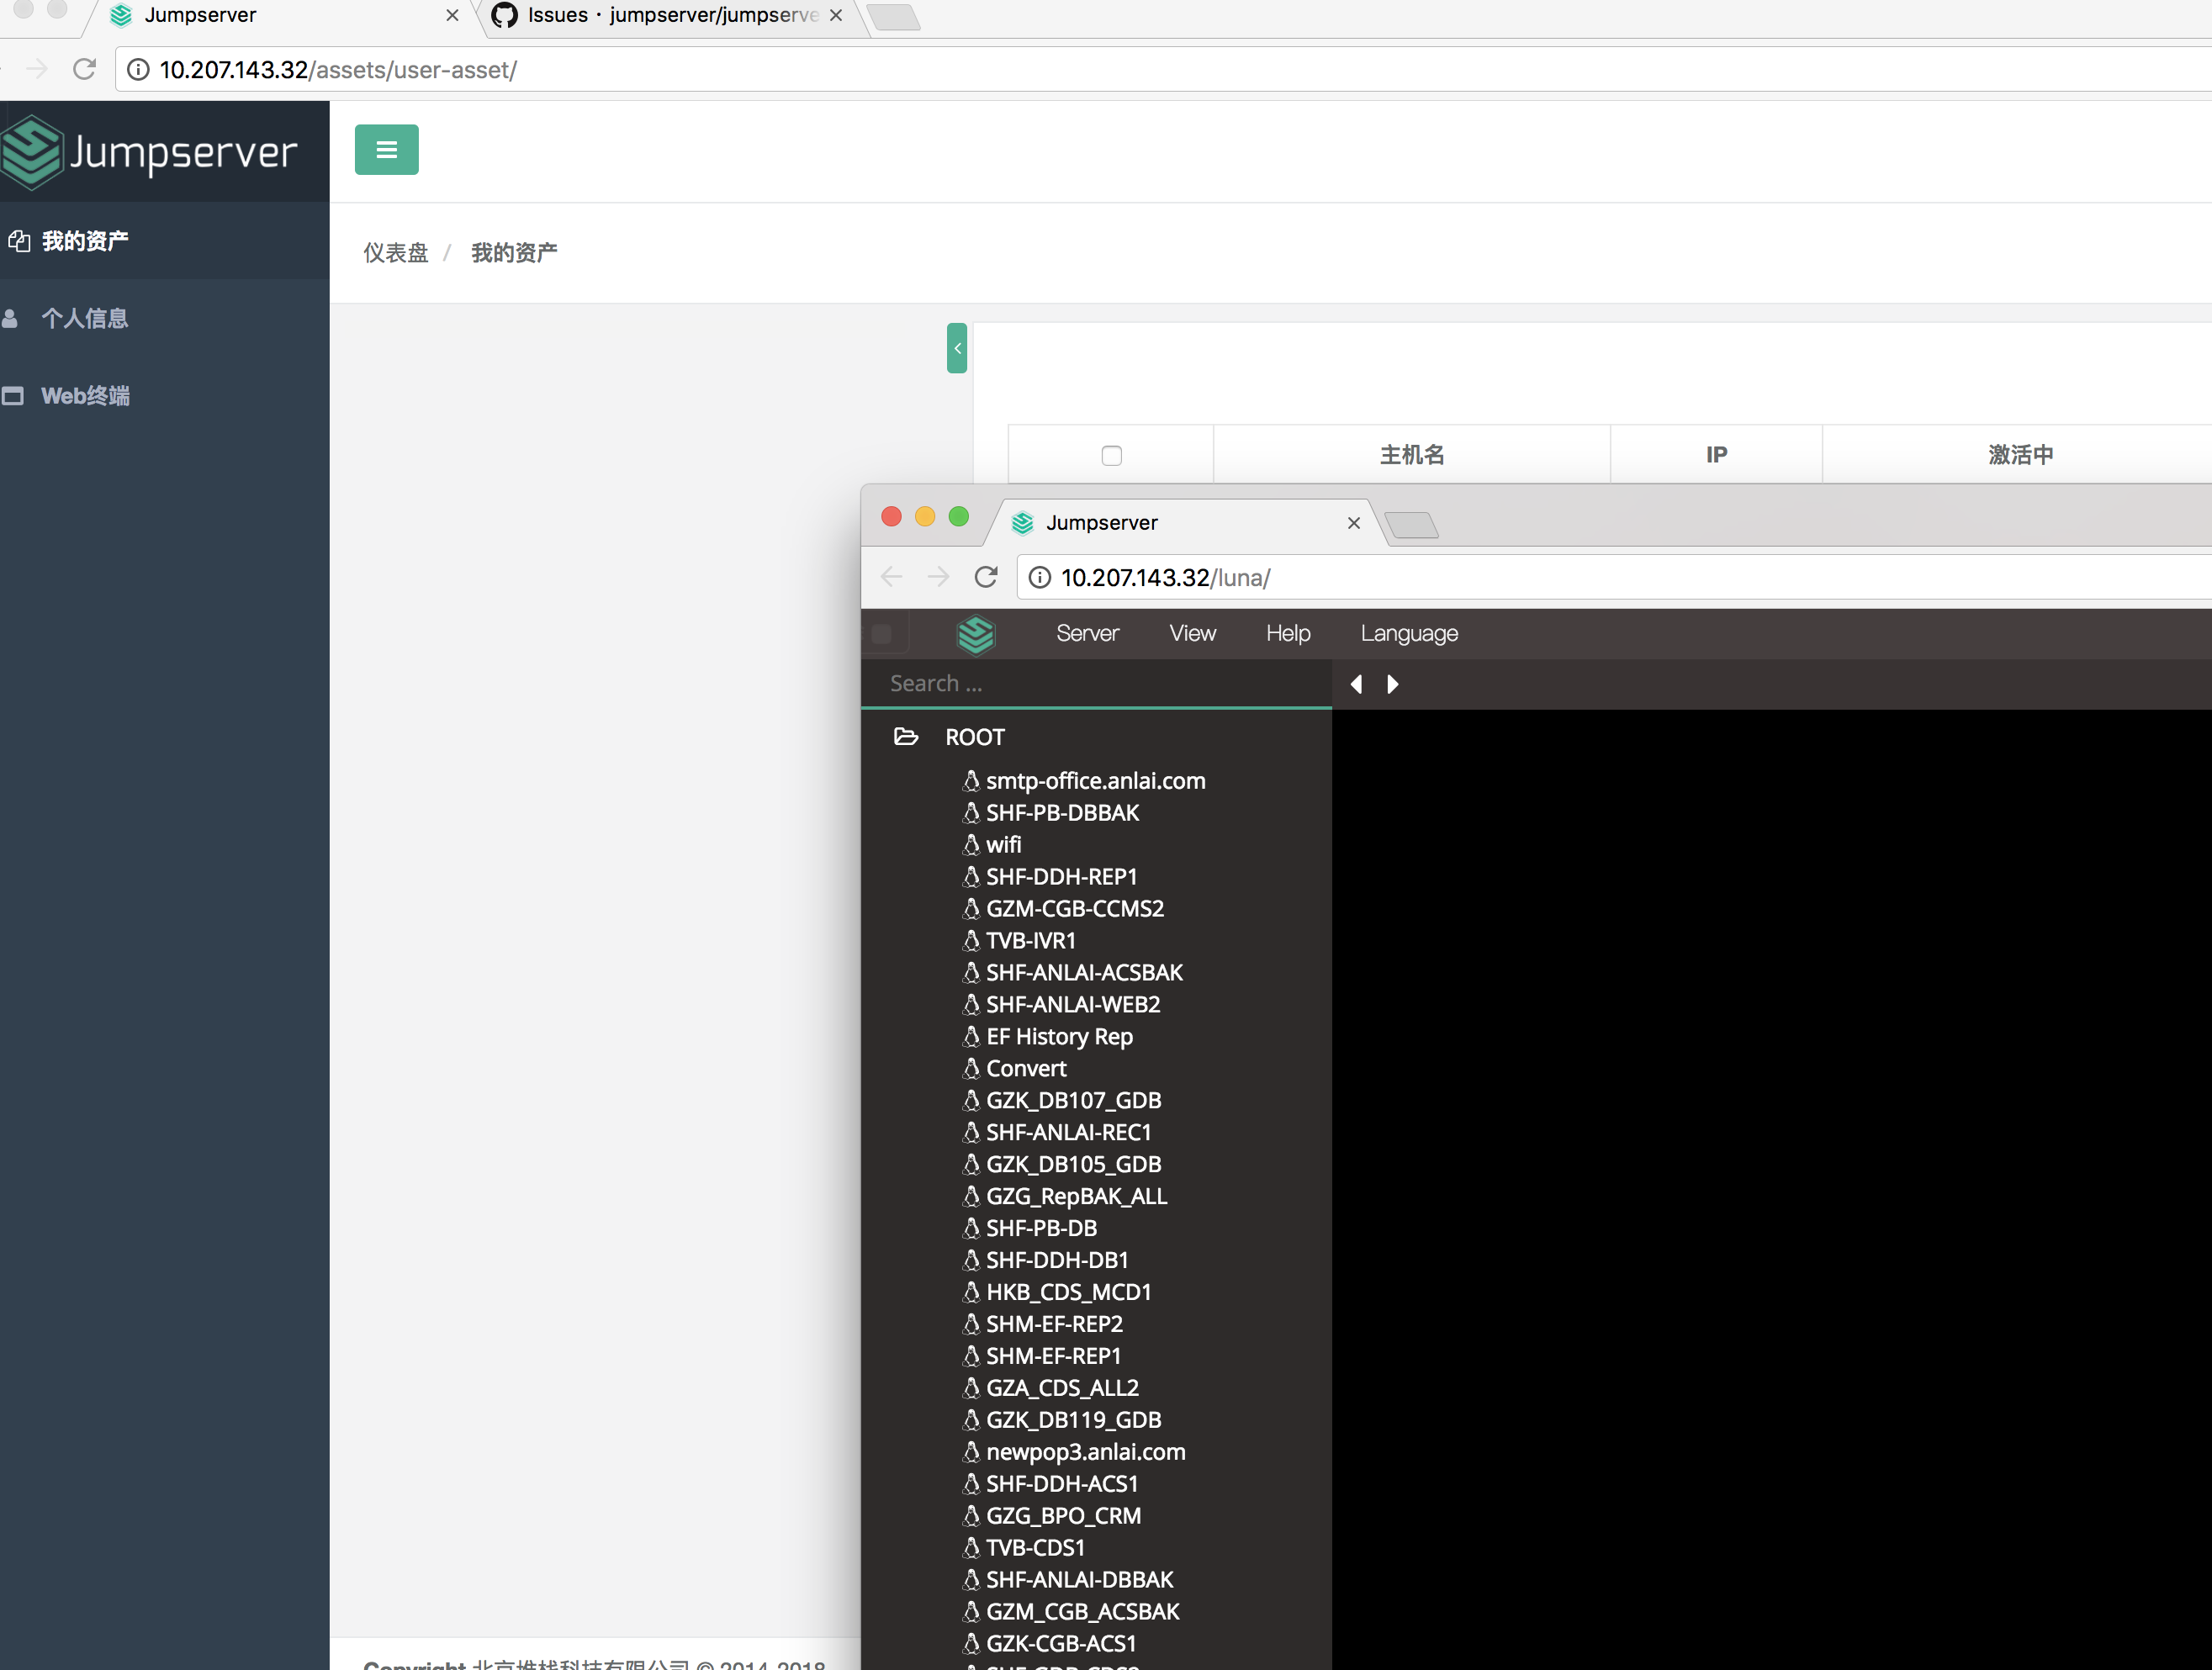Screen dimensions: 2212x1670
Task: Open the Server menu in luna
Action: tap(1087, 633)
